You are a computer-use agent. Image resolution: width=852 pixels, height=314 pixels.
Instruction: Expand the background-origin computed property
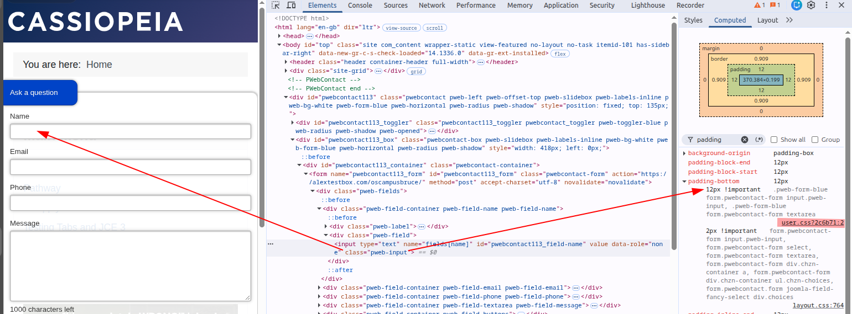pyautogui.click(x=684, y=153)
